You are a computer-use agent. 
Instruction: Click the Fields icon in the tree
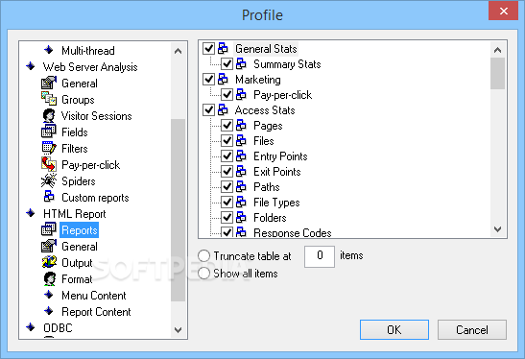(49, 132)
